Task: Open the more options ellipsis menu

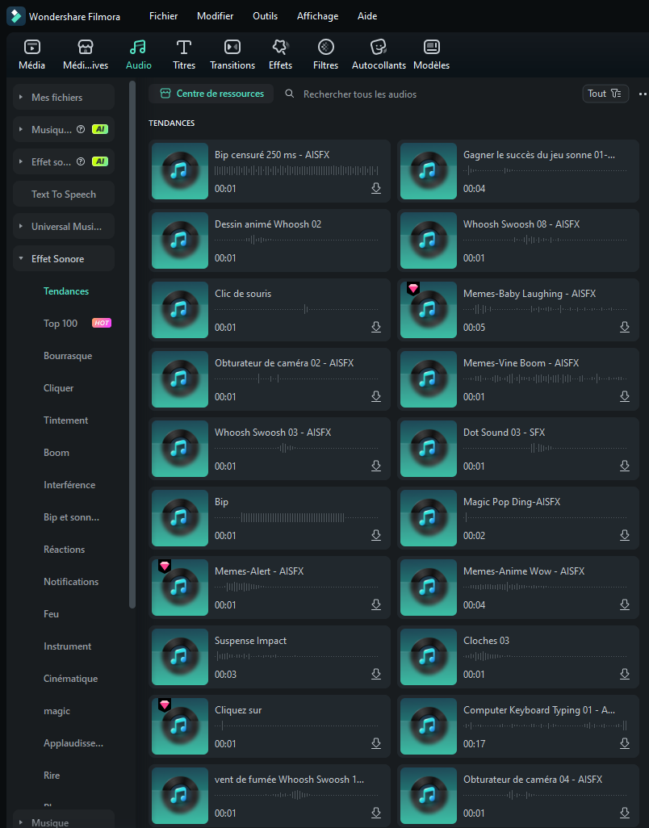Action: click(x=643, y=94)
